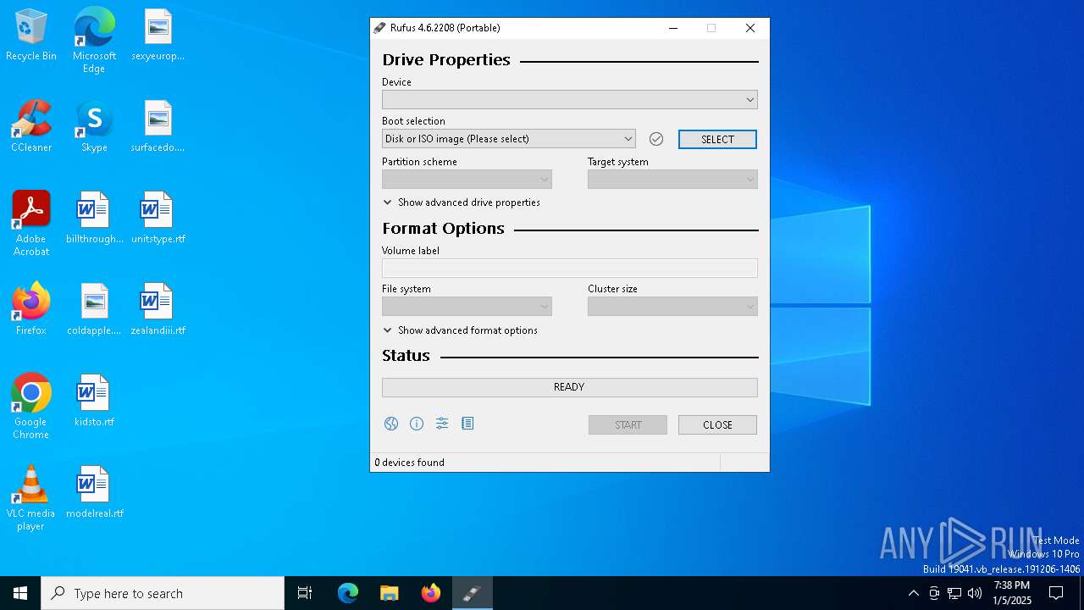Show hidden system tray icons
The height and width of the screenshot is (610, 1084).
coord(913,593)
